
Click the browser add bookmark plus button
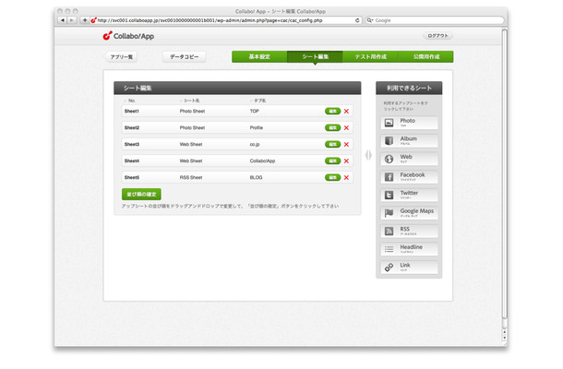pos(84,20)
